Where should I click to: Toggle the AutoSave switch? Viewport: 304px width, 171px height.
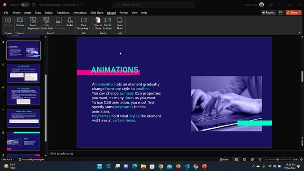pyautogui.click(x=25, y=5)
